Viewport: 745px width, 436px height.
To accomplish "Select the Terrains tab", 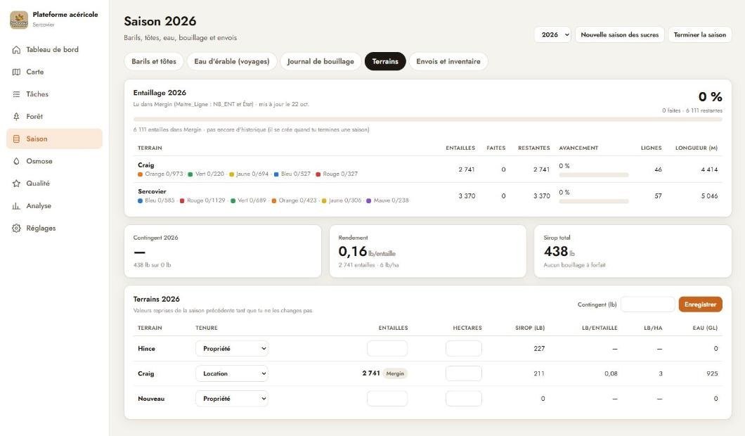I will point(385,61).
